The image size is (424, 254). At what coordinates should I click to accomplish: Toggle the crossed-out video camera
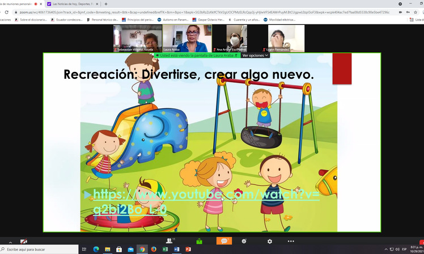click(x=24, y=241)
